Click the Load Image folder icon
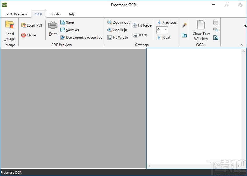This screenshot has width=247, height=176. (x=10, y=25)
